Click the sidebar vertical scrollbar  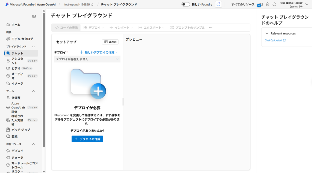tap(44, 79)
